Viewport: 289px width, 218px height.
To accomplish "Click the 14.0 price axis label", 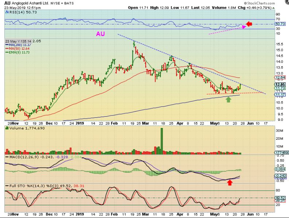I will tap(280, 62).
